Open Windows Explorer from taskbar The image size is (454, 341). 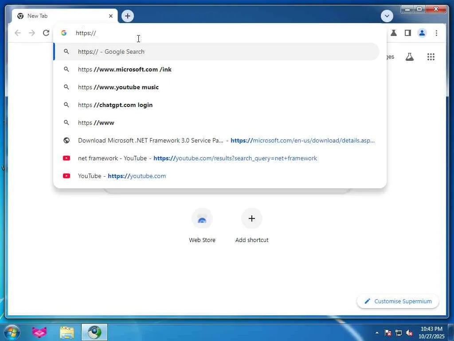coord(67,332)
